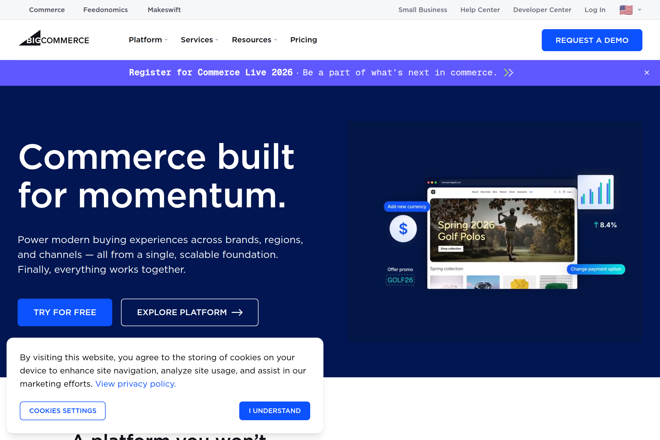Click the account person icon in the mockup
The width and height of the screenshot is (660, 440).
point(560,192)
